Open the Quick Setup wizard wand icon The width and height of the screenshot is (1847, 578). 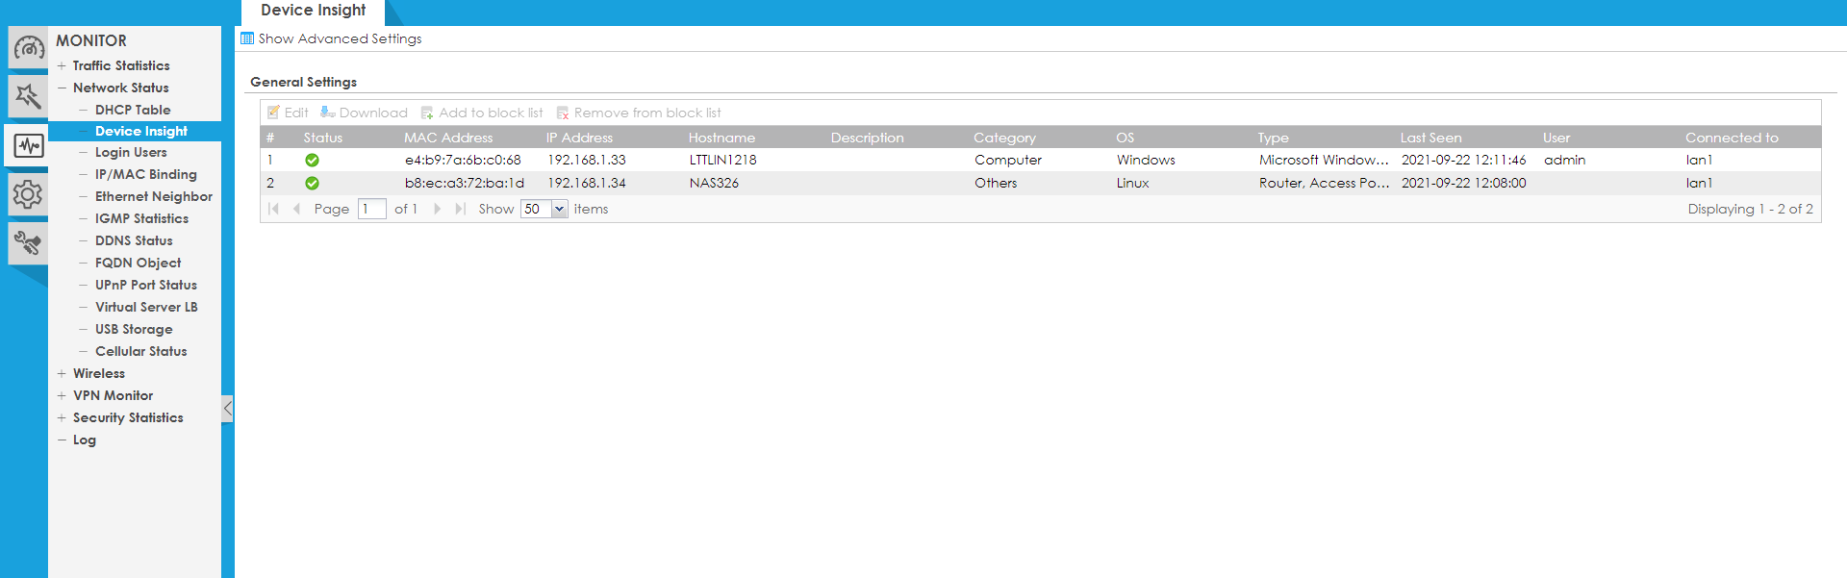click(x=28, y=96)
